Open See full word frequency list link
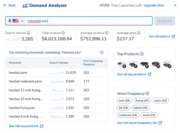 (x=140, y=123)
